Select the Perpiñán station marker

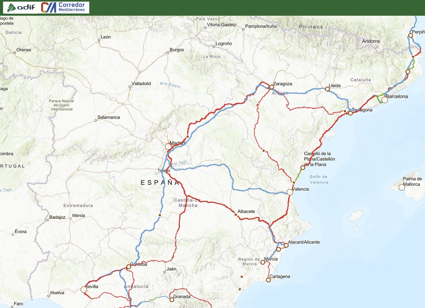[410, 35]
